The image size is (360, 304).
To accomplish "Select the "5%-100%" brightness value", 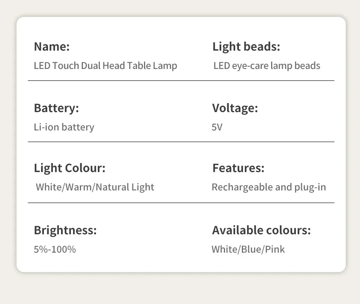I will click(x=55, y=249).
